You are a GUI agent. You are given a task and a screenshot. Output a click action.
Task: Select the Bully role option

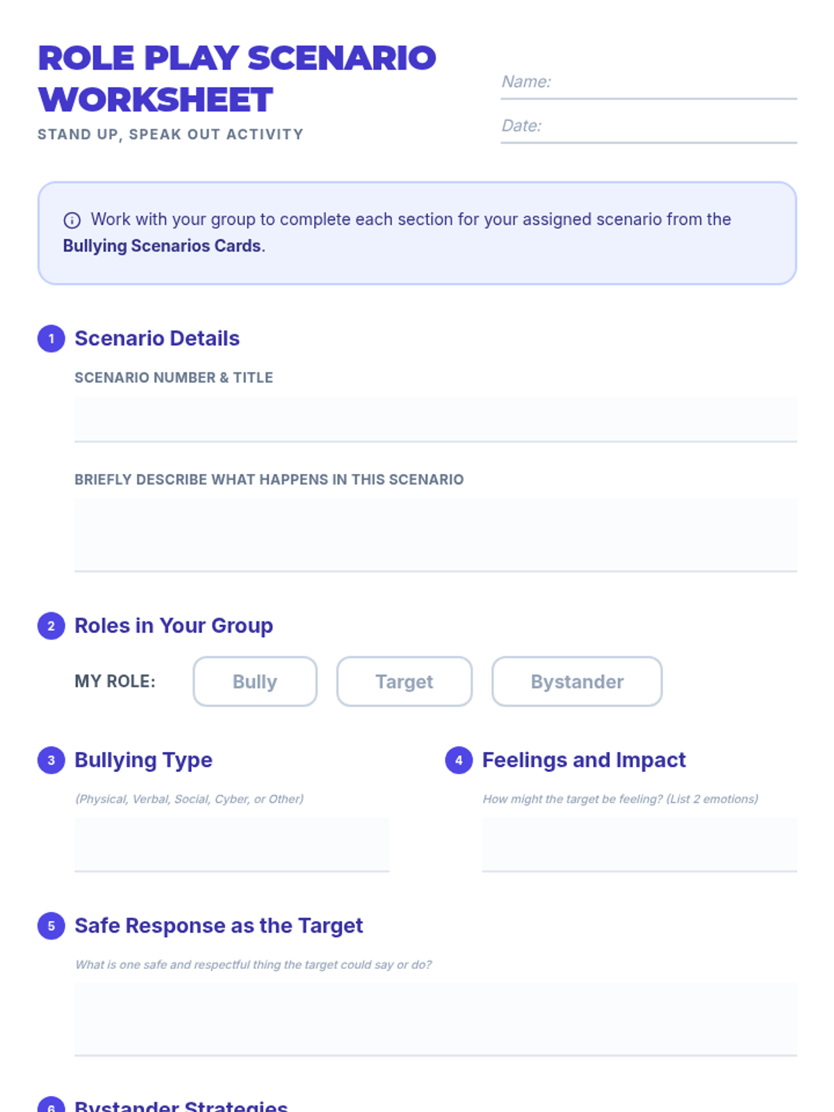255,682
